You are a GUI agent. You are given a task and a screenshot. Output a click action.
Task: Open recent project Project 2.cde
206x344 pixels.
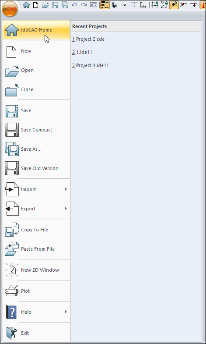pos(88,39)
